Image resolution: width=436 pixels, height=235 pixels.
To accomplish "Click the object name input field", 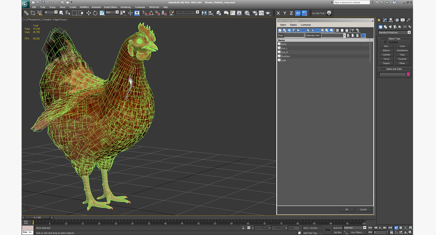I will (392, 74).
